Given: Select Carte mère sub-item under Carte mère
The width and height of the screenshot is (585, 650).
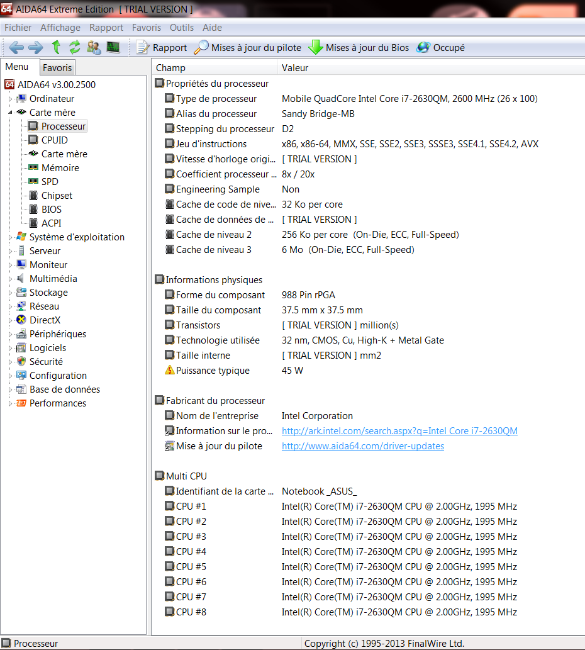Looking at the screenshot, I should [x=64, y=154].
